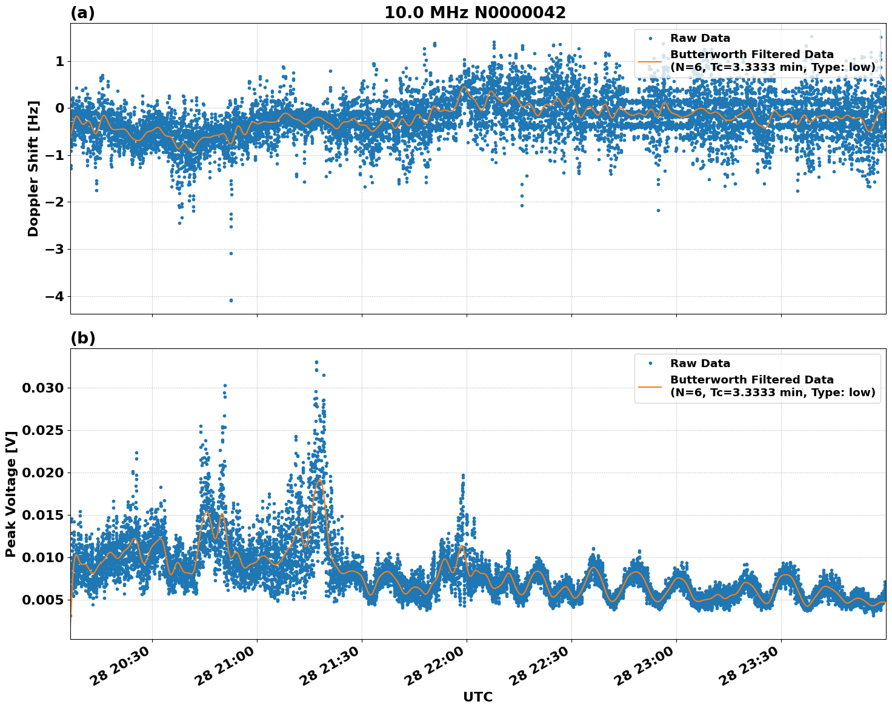
Task: Click the Doppler Shift [Hz] axis label
Action: (x=35, y=165)
